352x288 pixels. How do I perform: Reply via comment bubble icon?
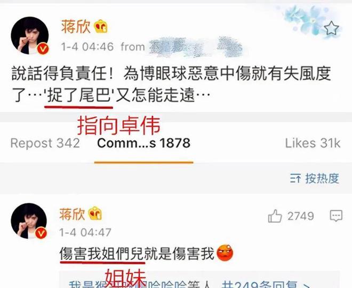tap(336, 216)
